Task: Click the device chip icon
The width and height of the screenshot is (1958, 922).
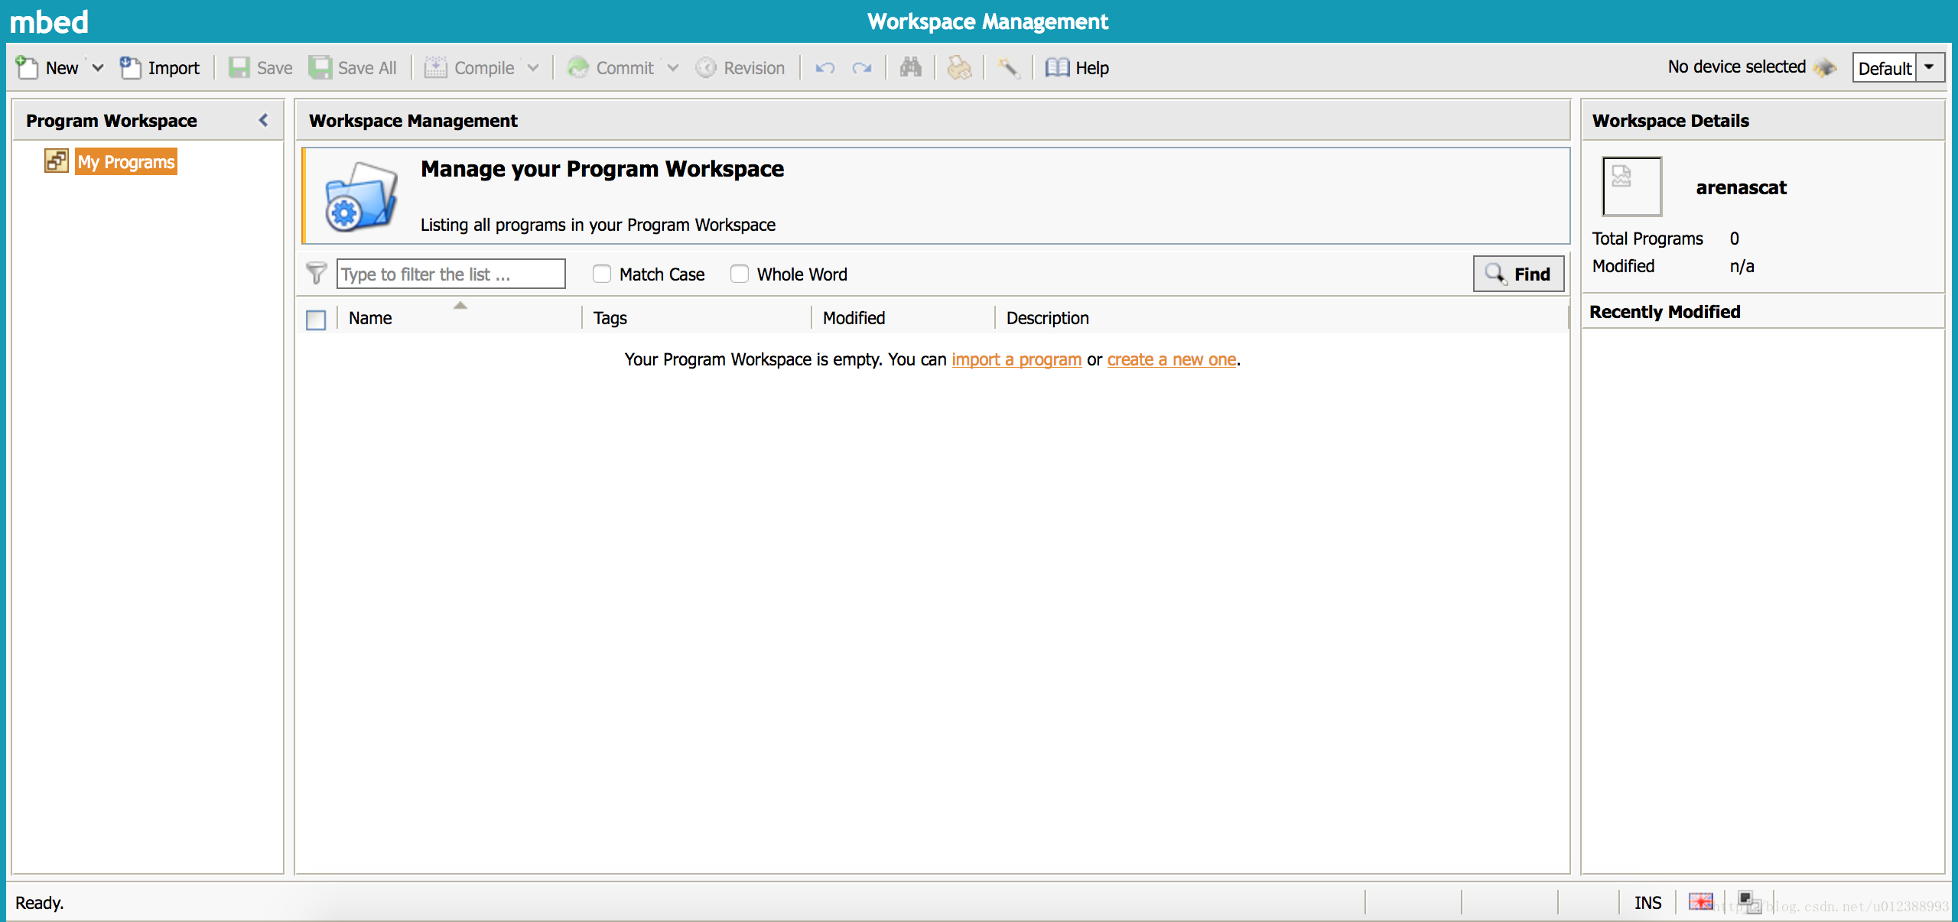Action: [1825, 67]
